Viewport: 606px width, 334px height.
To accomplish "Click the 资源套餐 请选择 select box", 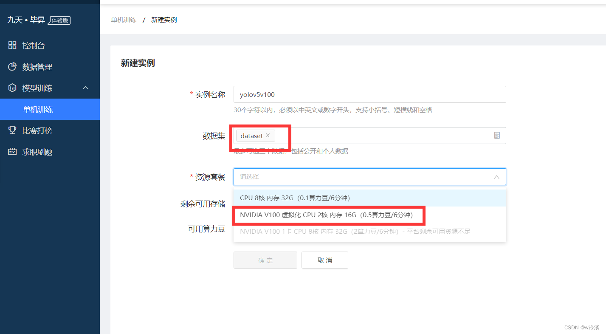I will point(369,177).
